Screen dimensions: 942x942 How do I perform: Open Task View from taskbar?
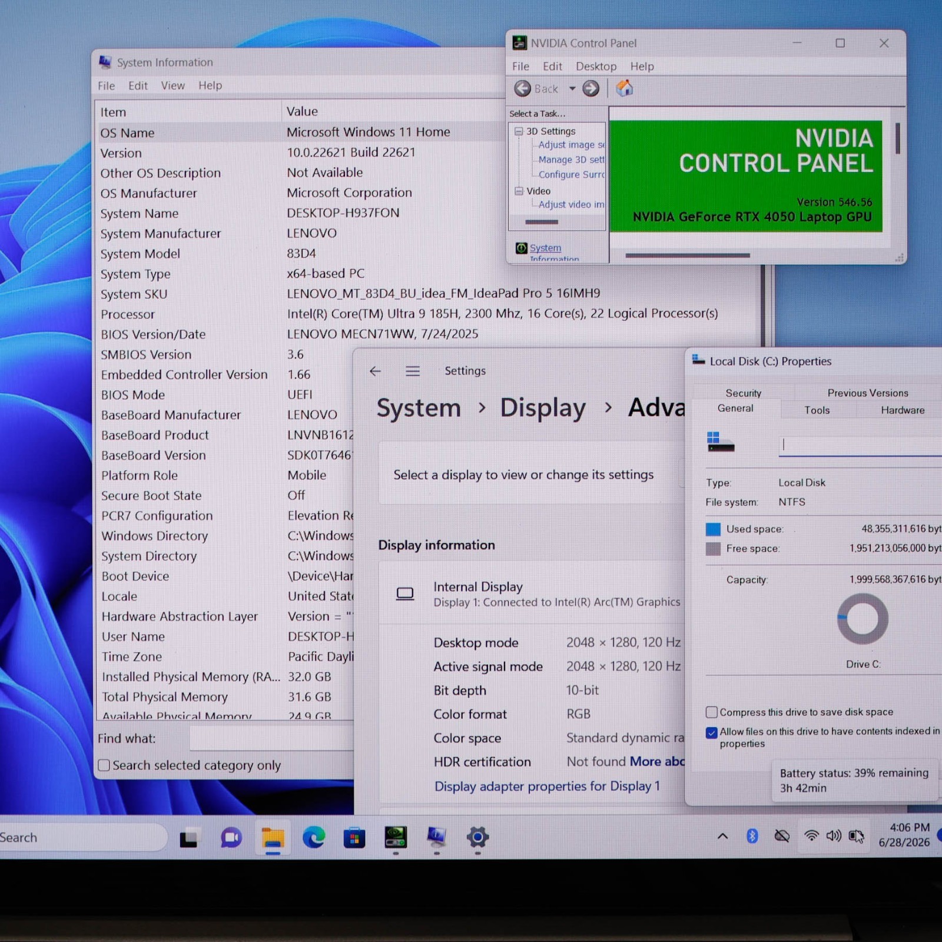point(188,838)
